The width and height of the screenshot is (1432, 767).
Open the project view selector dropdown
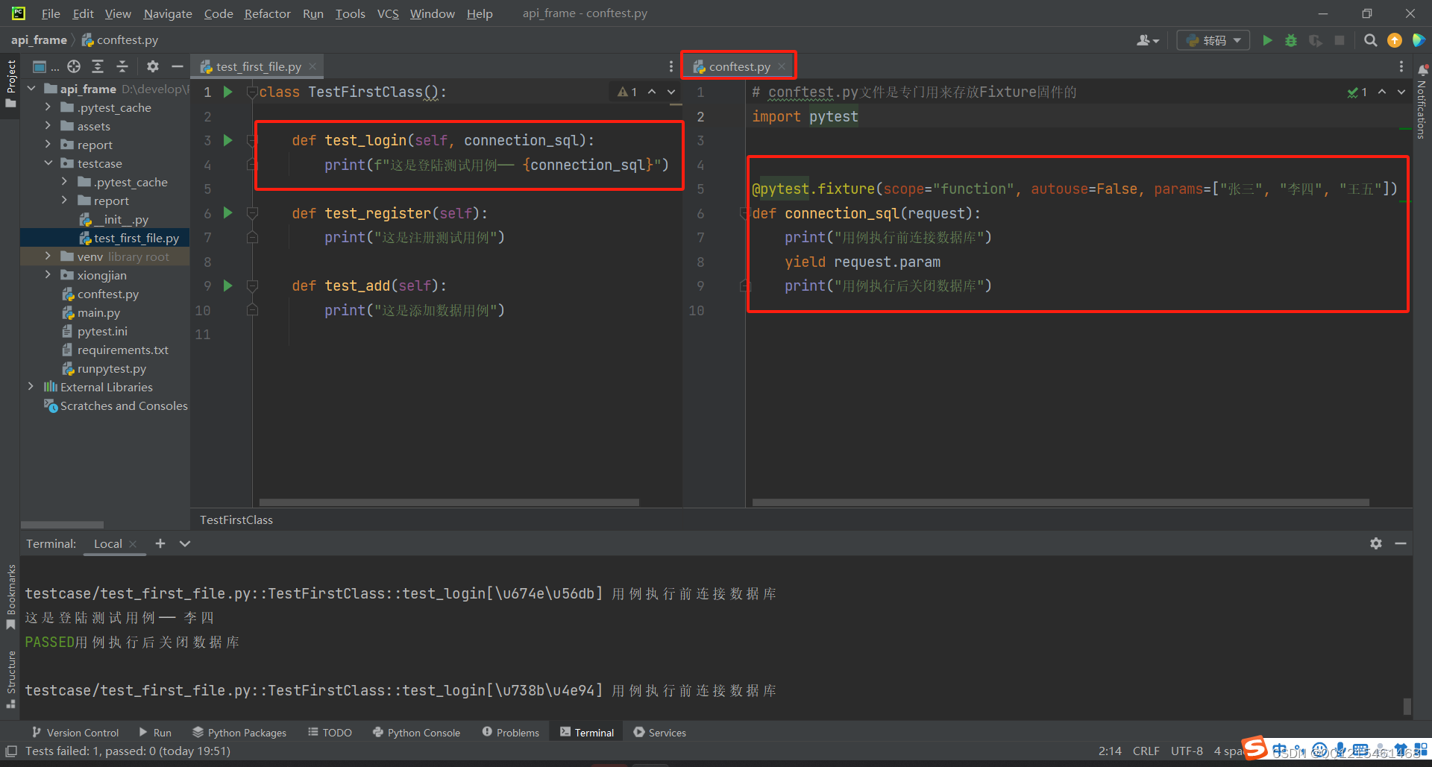[x=45, y=66]
